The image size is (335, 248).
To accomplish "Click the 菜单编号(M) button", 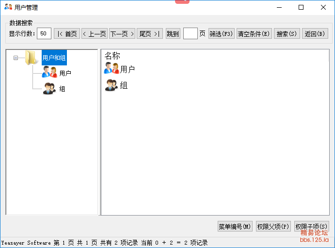I will click(x=235, y=226).
